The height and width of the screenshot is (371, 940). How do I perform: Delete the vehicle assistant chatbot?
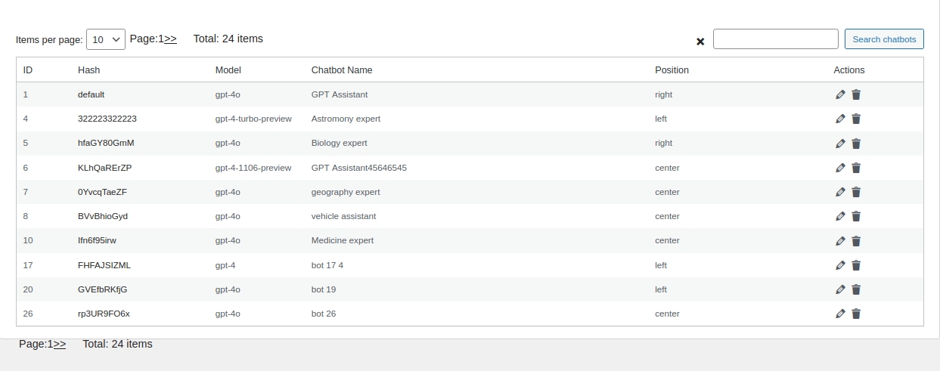[x=856, y=216]
